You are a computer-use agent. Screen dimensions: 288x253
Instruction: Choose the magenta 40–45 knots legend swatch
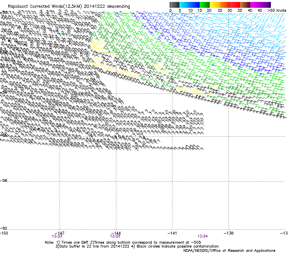pyautogui.click(x=255, y=5)
